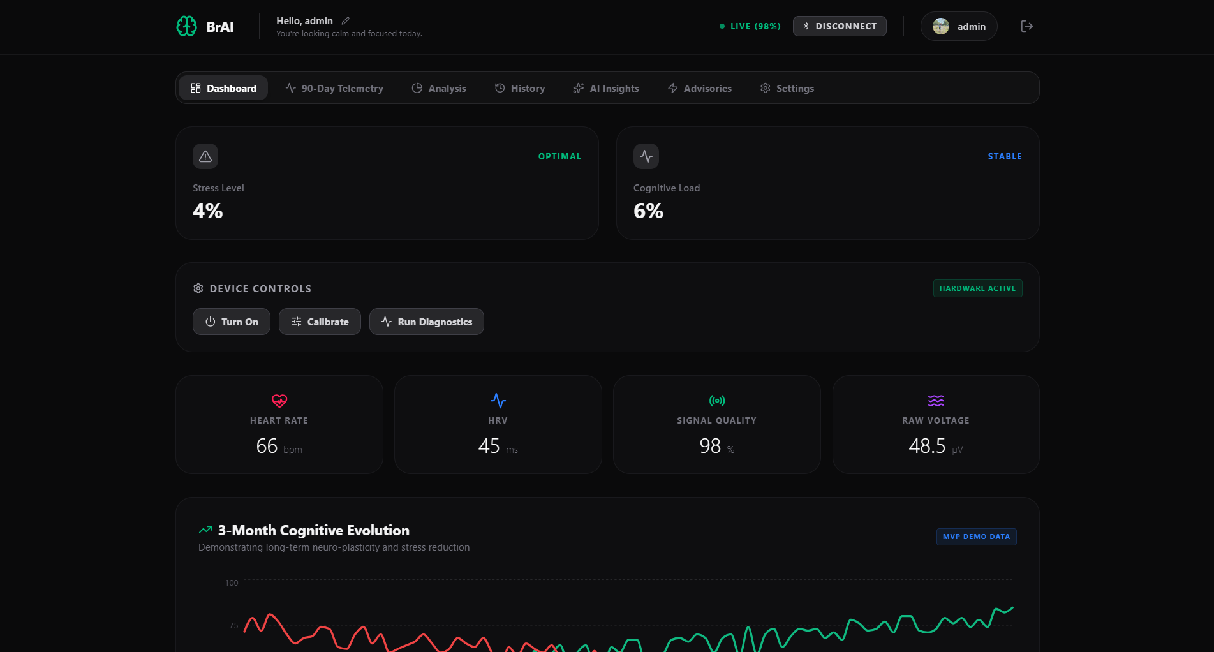This screenshot has height=652, width=1214.
Task: Open the AI Insights tab
Action: 606,88
